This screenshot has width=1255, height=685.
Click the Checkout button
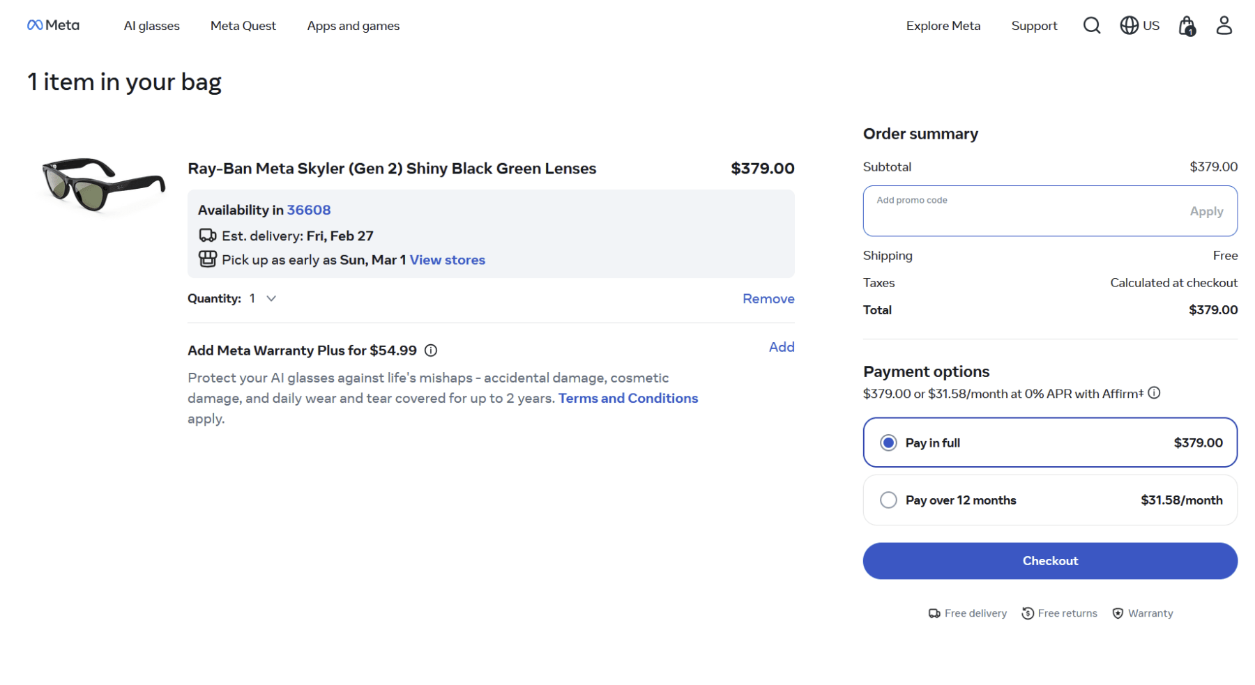[x=1050, y=561]
